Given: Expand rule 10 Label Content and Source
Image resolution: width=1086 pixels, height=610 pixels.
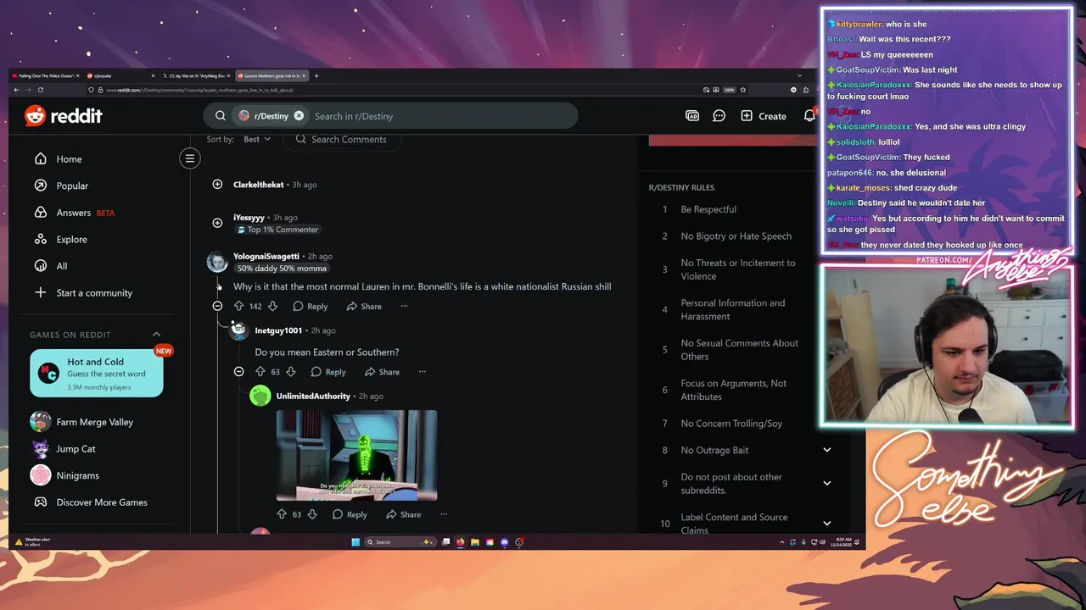Looking at the screenshot, I should pos(827,523).
